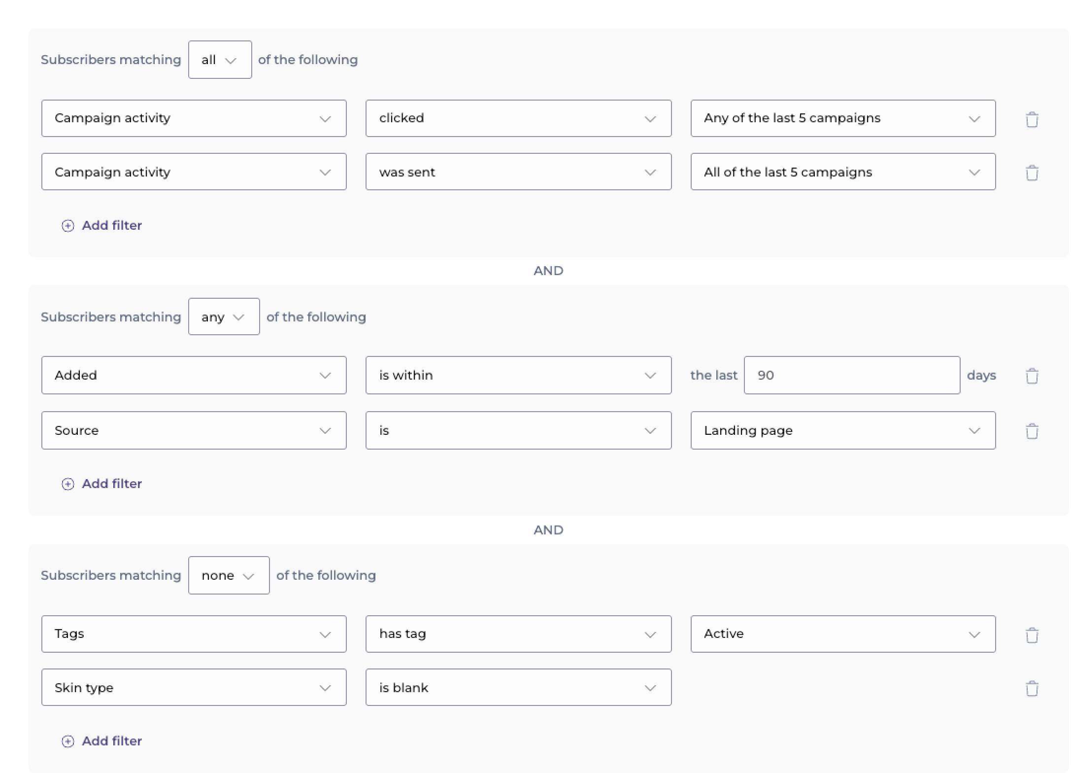Open the 'none' matching dropdown
Image resolution: width=1071 pixels, height=773 pixels.
point(229,575)
